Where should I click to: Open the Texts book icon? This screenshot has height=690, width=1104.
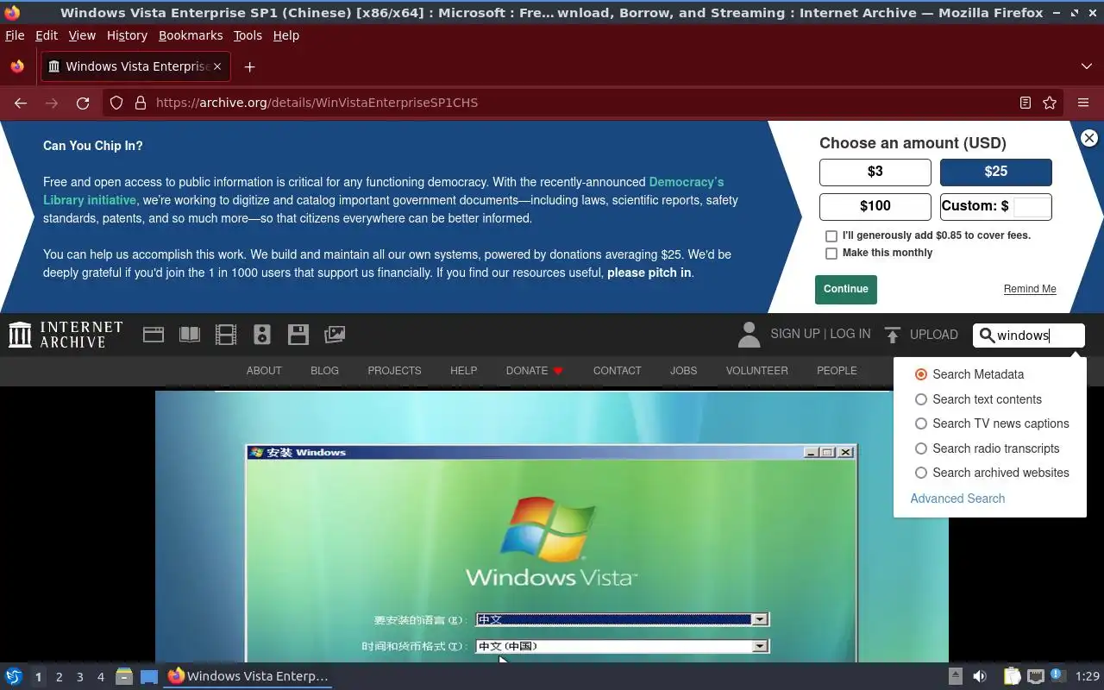click(x=190, y=335)
